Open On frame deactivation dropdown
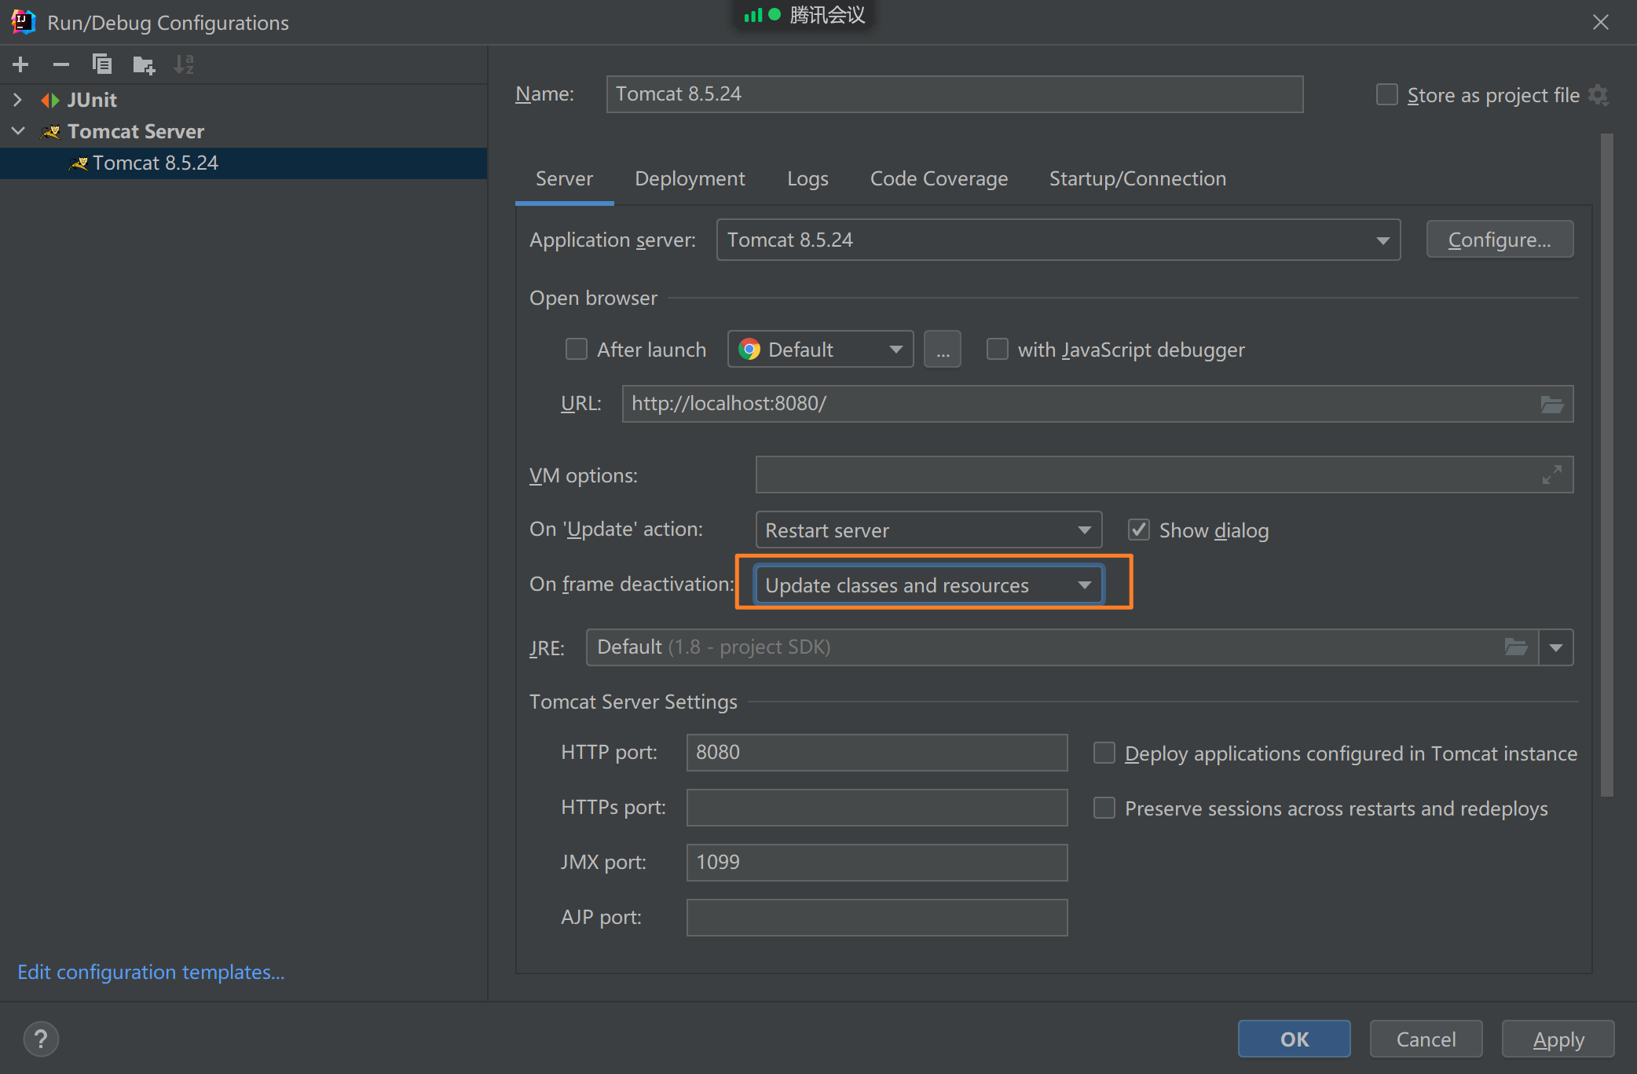The width and height of the screenshot is (1637, 1074). click(929, 585)
